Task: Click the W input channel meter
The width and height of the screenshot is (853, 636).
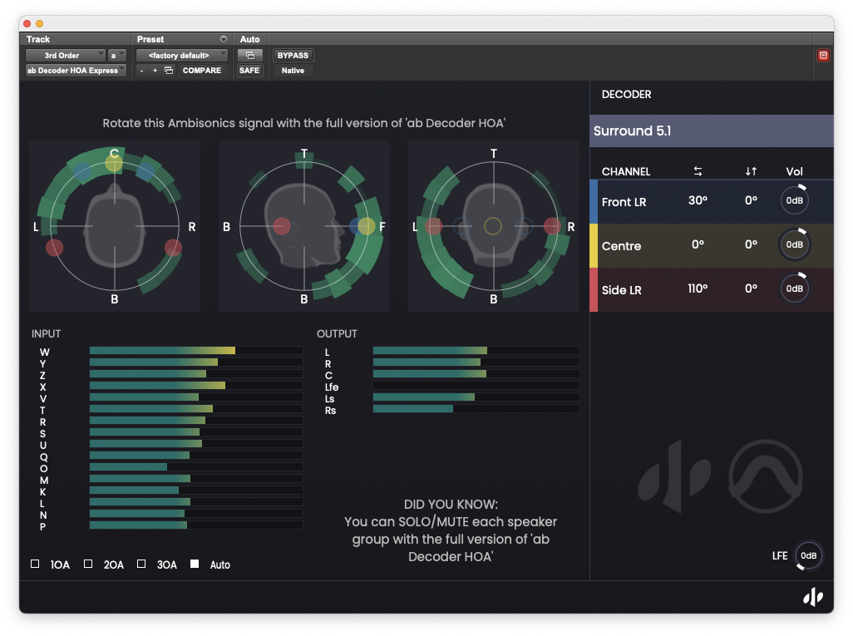Action: tap(196, 351)
